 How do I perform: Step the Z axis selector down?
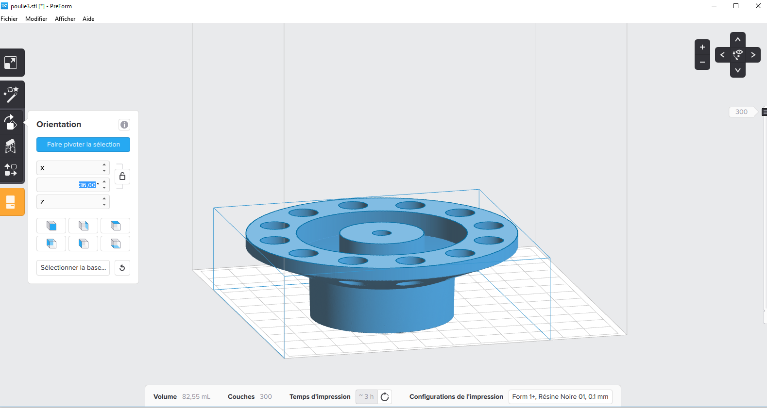pos(104,205)
